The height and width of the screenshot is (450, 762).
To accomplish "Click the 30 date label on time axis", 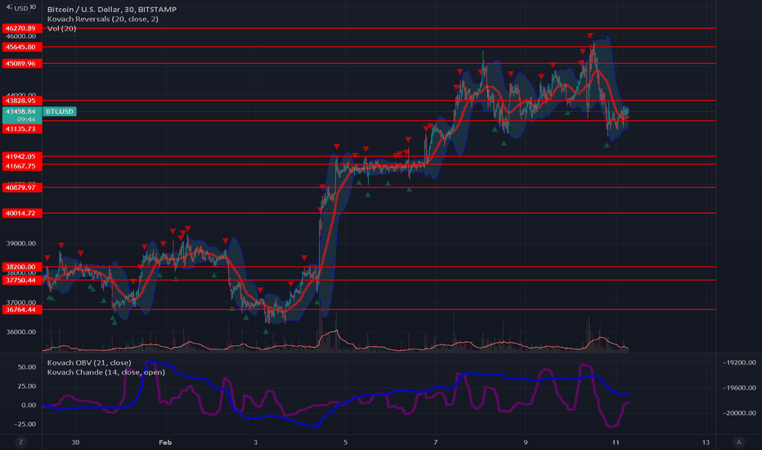I will (x=75, y=442).
